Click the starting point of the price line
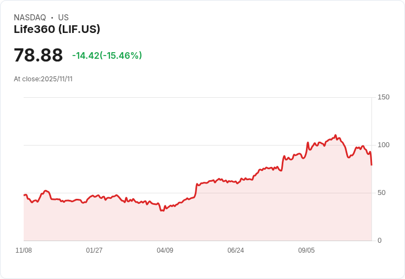 click(24, 196)
